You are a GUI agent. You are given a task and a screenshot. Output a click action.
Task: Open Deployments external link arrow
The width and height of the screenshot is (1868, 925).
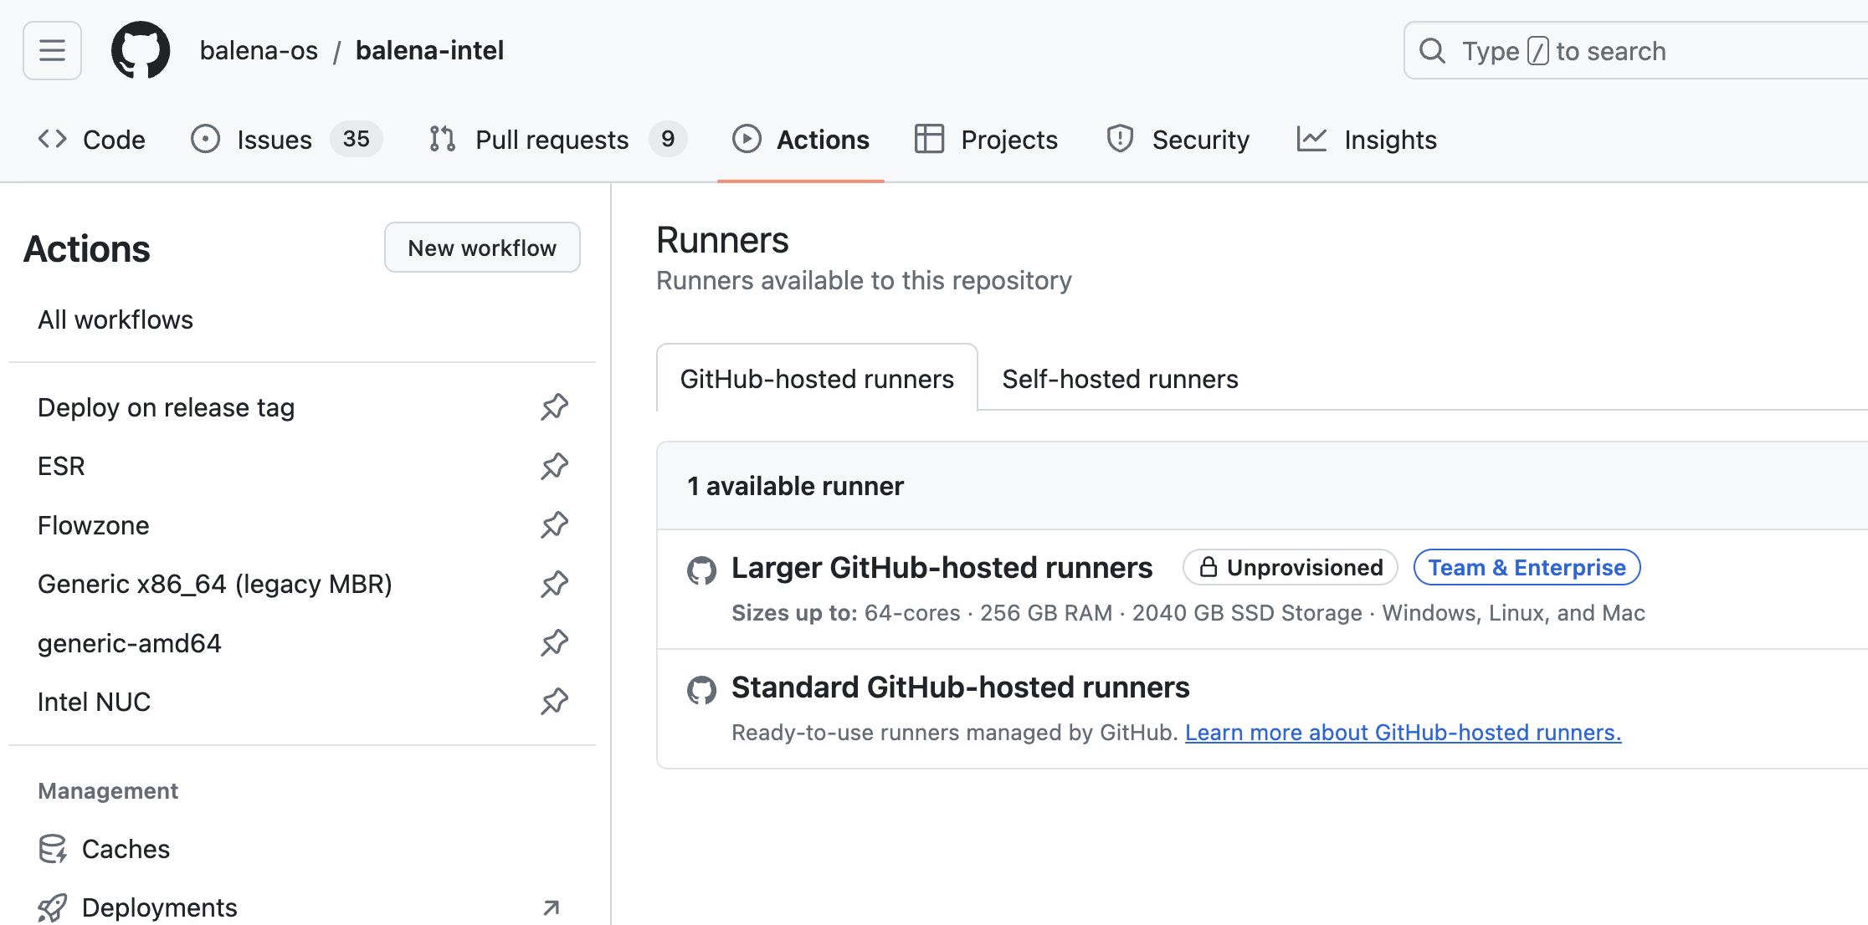click(x=551, y=907)
